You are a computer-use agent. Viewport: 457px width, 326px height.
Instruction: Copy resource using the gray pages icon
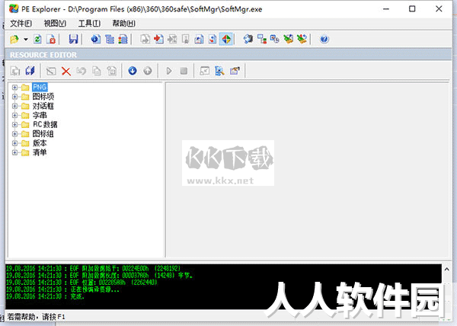97,71
